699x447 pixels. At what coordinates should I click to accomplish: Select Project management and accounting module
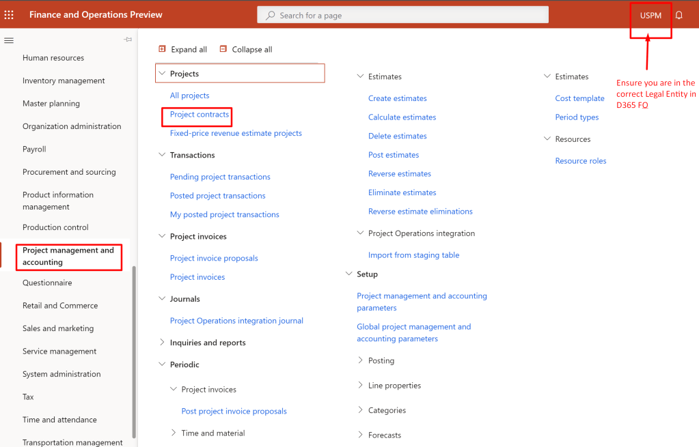tap(68, 256)
